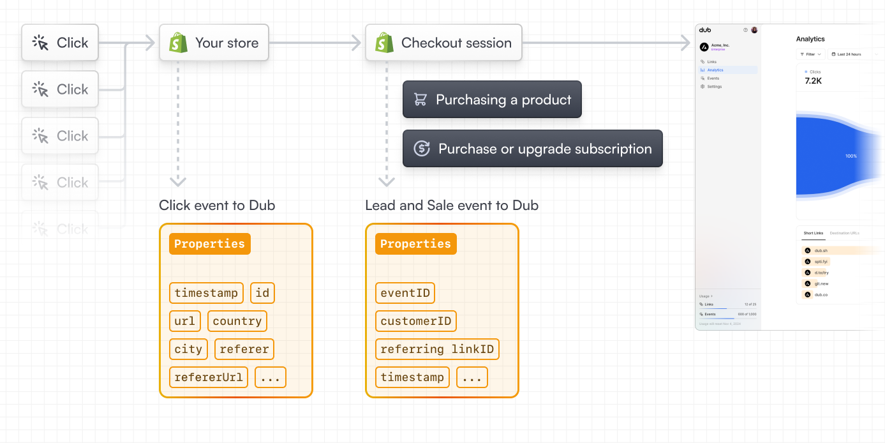Open Analytics from the dub sidebar
This screenshot has height=443, width=885.
click(715, 70)
